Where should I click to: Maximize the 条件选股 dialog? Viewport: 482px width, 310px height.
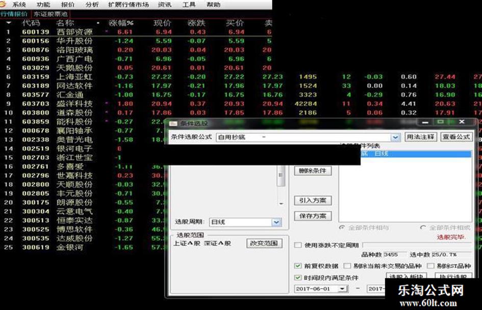coord(441,122)
